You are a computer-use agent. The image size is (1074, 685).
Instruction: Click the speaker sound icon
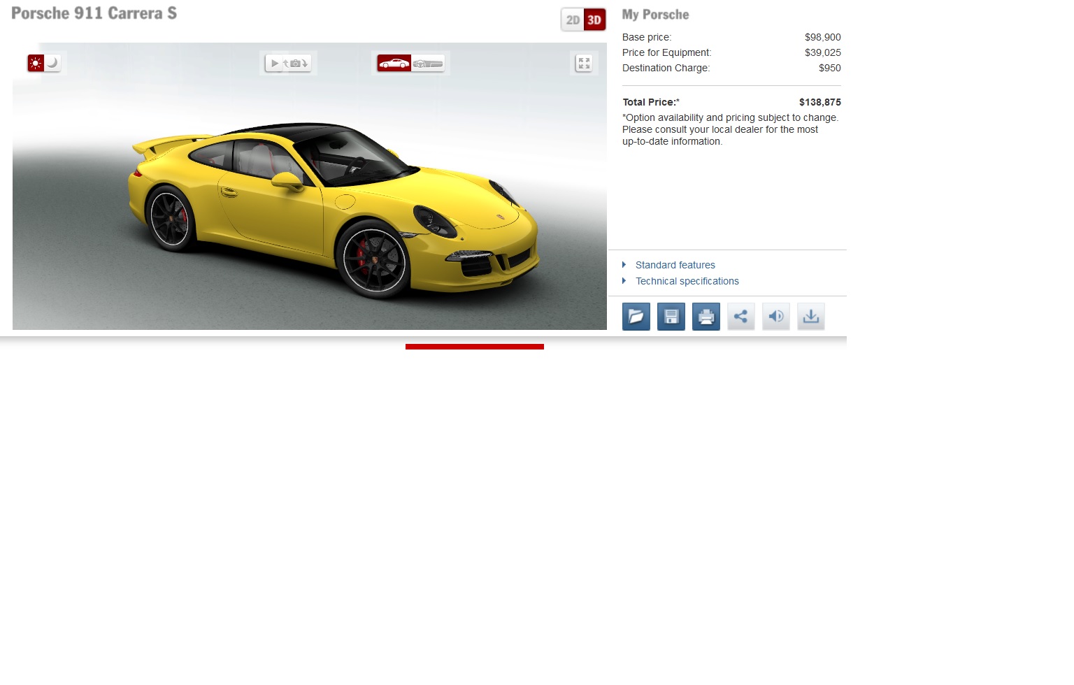775,317
